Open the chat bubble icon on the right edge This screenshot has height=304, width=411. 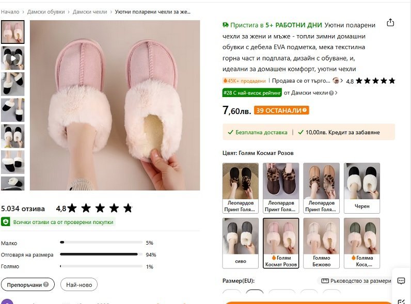tap(401, 281)
